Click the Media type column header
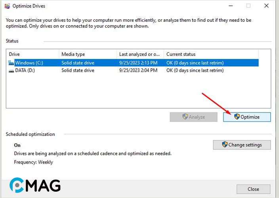279x198 pixels. [87, 54]
